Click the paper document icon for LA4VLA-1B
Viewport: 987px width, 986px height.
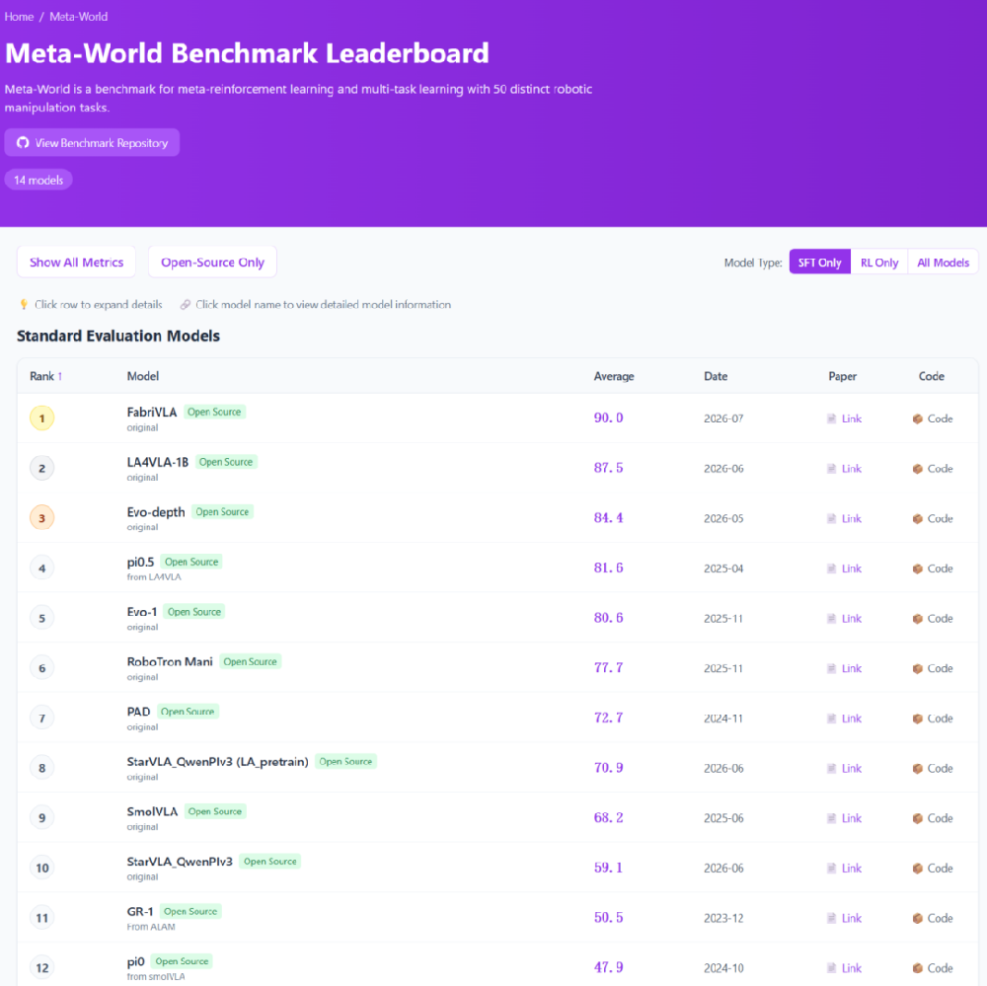point(831,469)
